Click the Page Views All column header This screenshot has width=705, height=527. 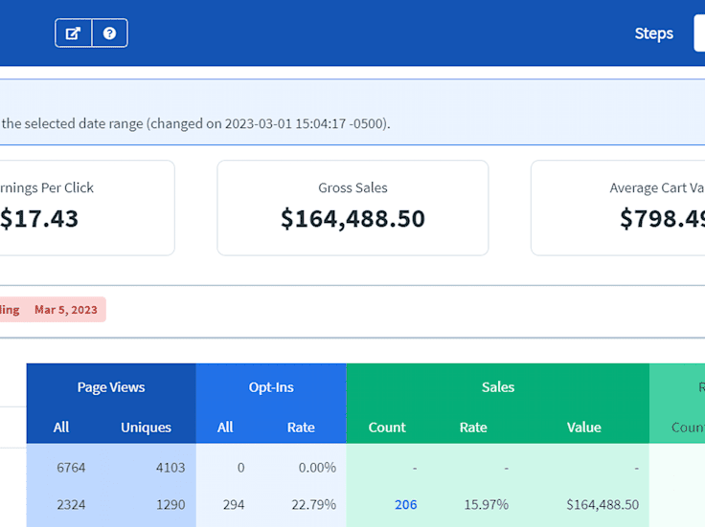tap(61, 428)
